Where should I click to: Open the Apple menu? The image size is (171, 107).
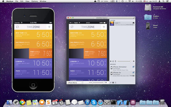[3, 1]
